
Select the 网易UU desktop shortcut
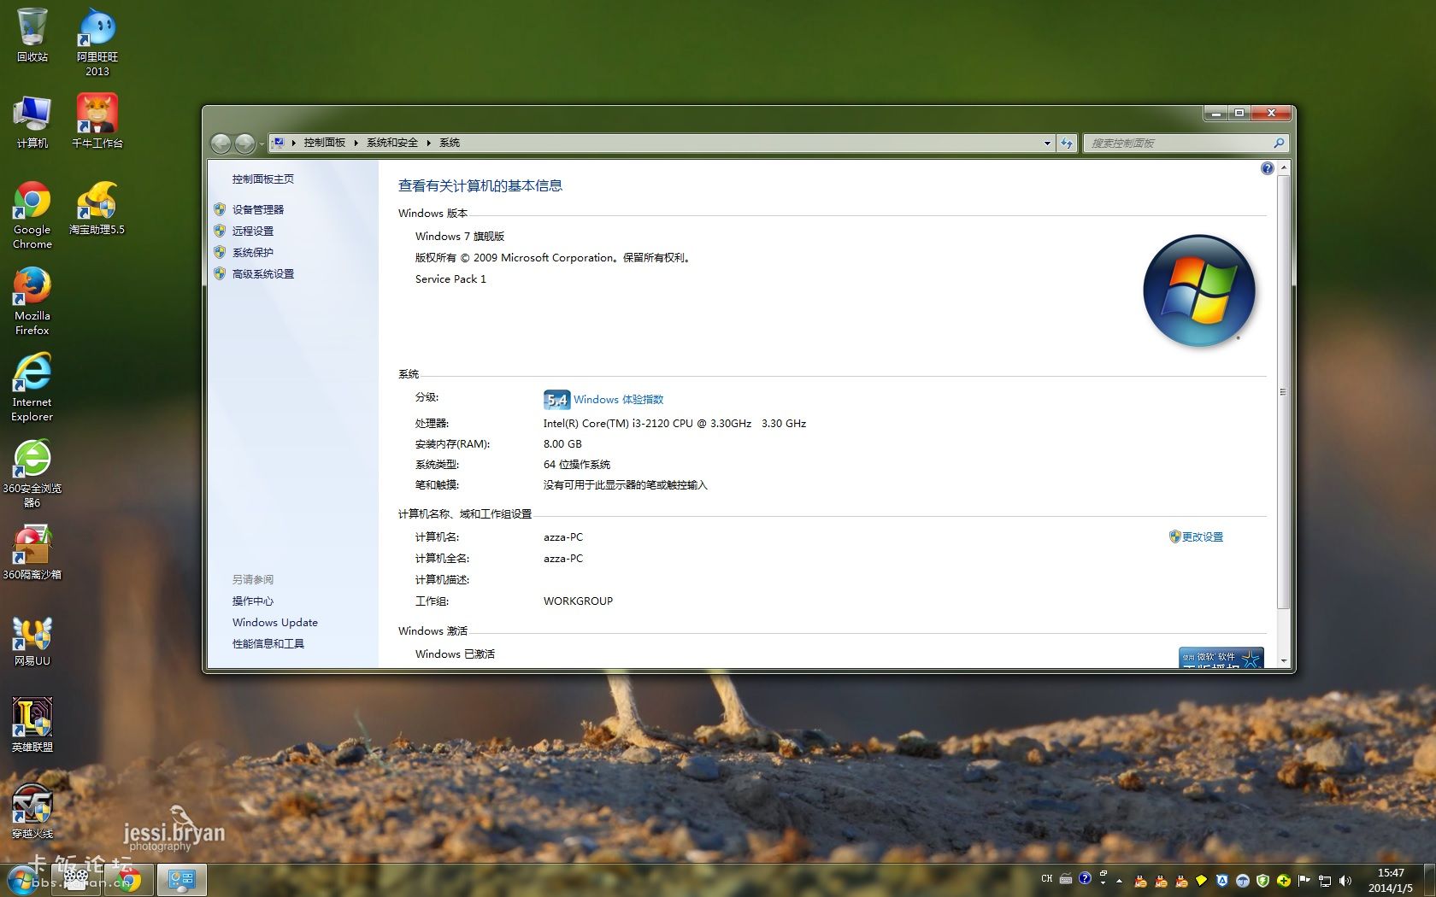(32, 641)
